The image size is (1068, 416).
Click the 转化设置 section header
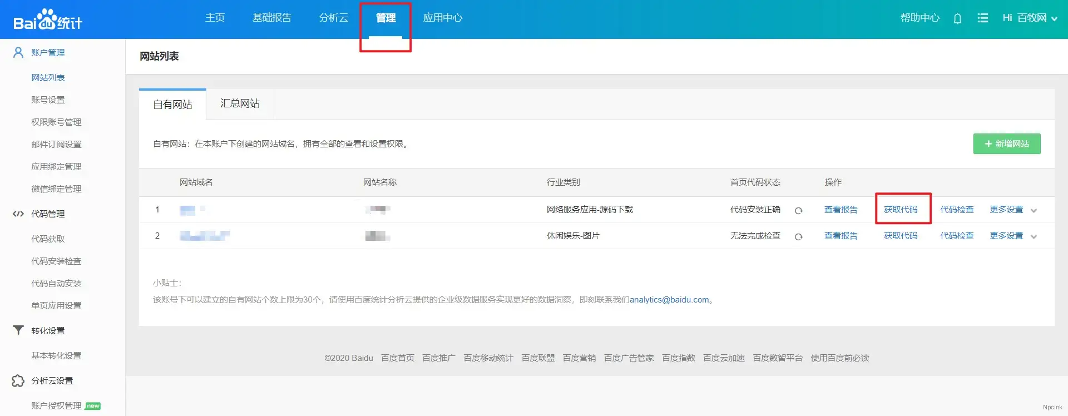(48, 331)
